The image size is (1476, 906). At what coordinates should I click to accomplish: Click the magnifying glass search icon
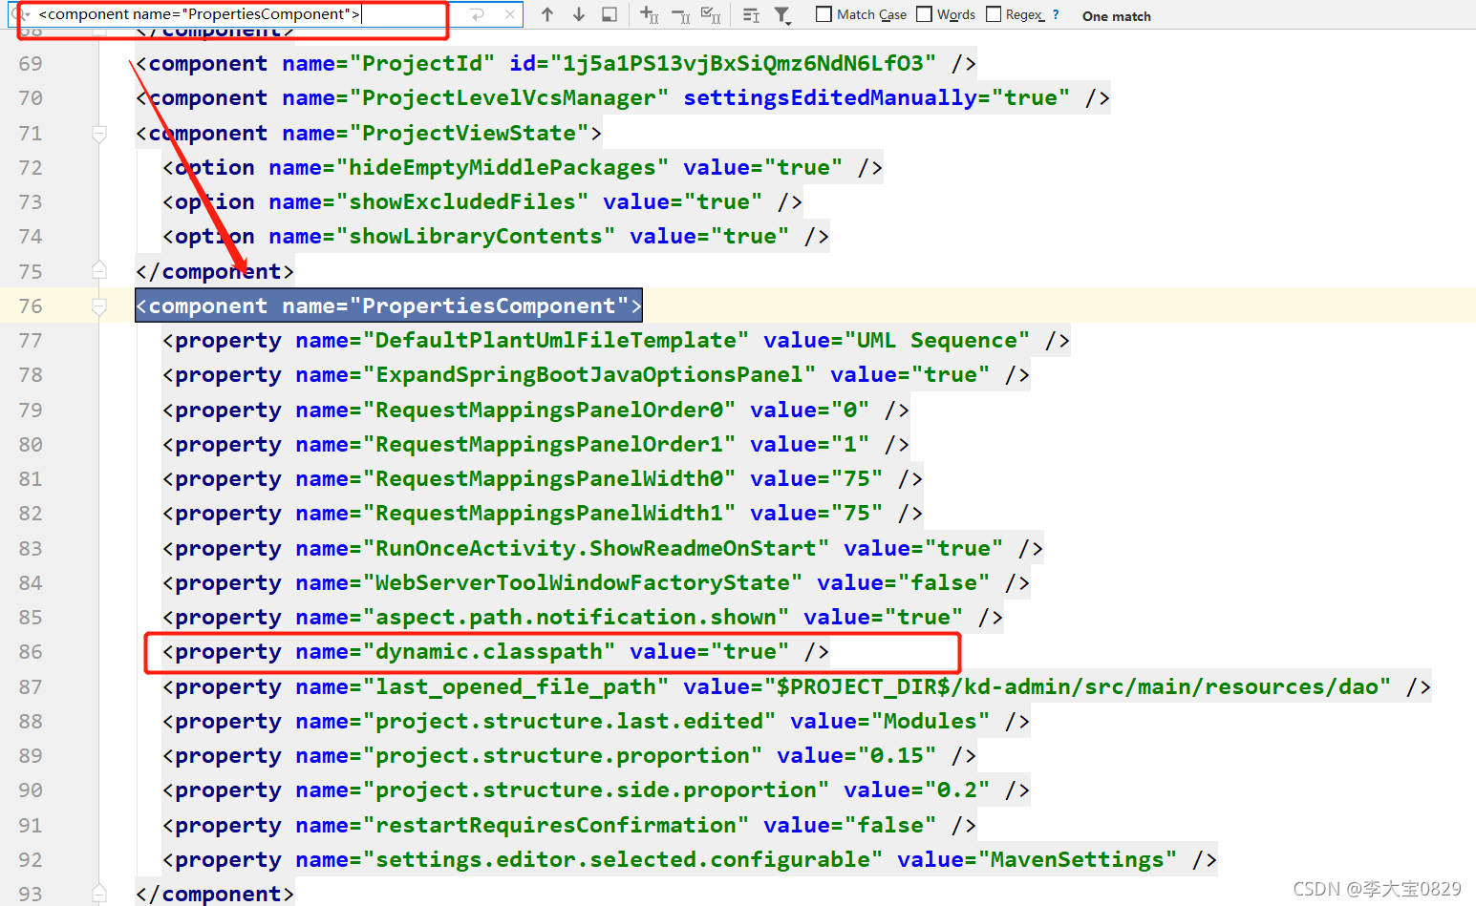click(x=17, y=13)
